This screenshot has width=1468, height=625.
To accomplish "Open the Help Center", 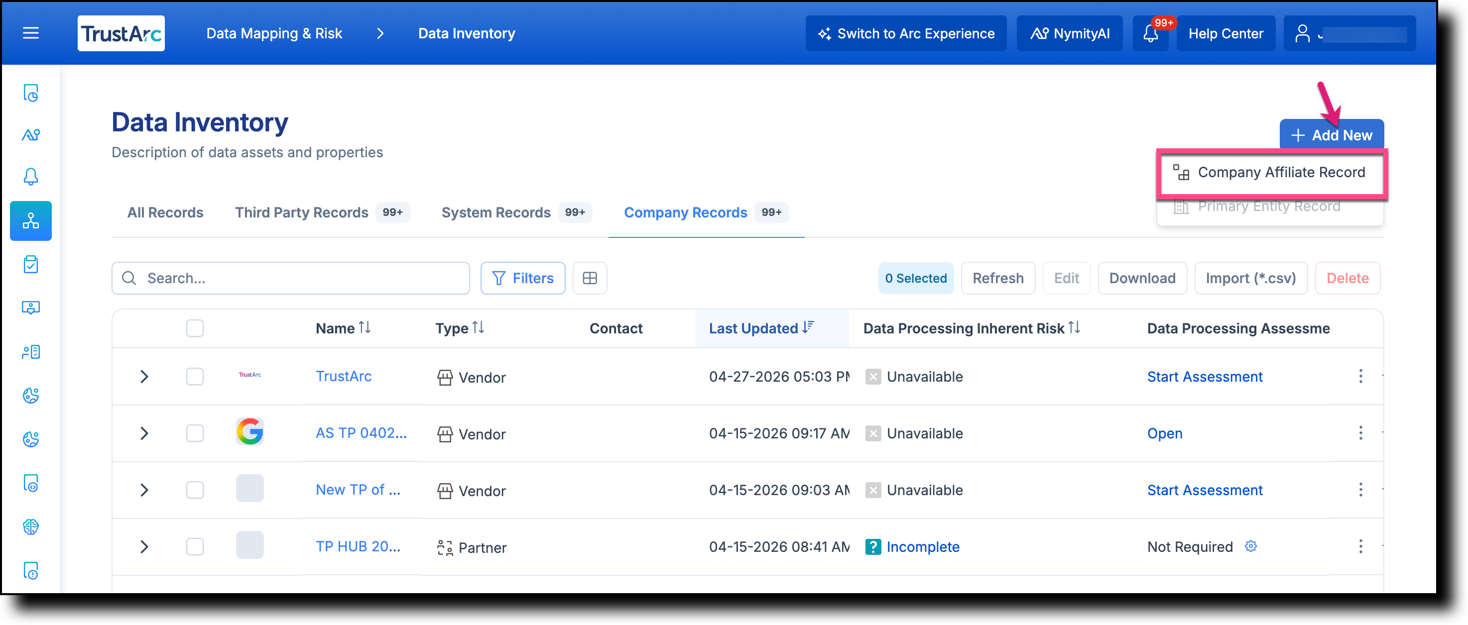I will [x=1226, y=33].
